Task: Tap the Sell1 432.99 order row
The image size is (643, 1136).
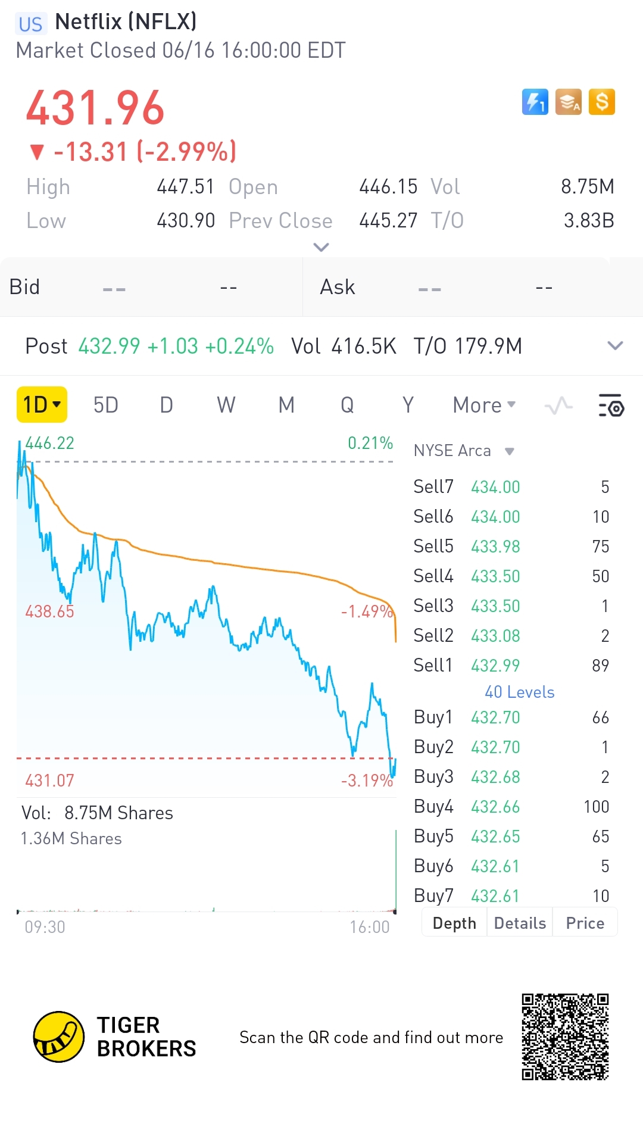Action: [x=511, y=665]
